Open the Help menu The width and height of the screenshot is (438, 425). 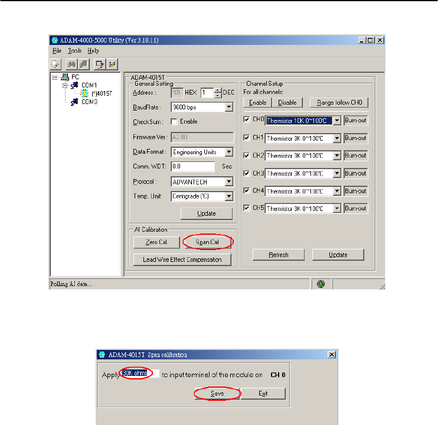tap(93, 51)
